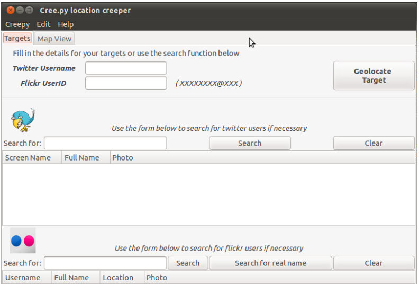Screen dimensions: 419x284
Task: Click the Twitter users Search button
Action: coord(250,143)
